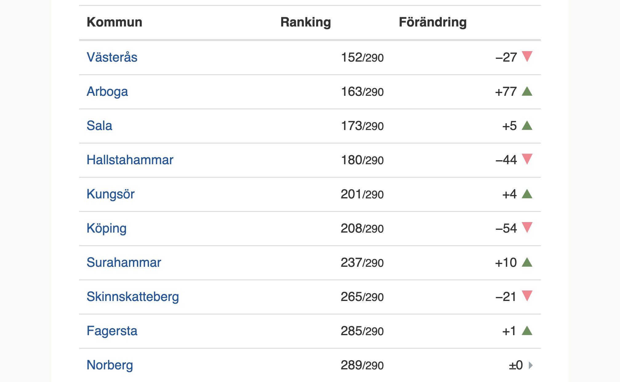
Task: Click red down arrow in Köping row
Action: click(x=527, y=227)
